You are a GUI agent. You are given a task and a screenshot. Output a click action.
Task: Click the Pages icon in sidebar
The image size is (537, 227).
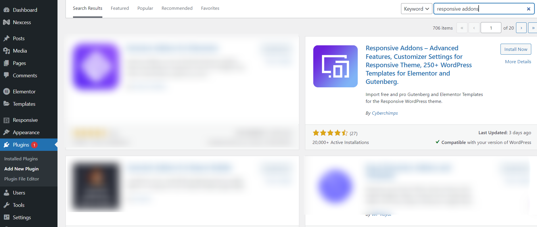pyautogui.click(x=6, y=63)
